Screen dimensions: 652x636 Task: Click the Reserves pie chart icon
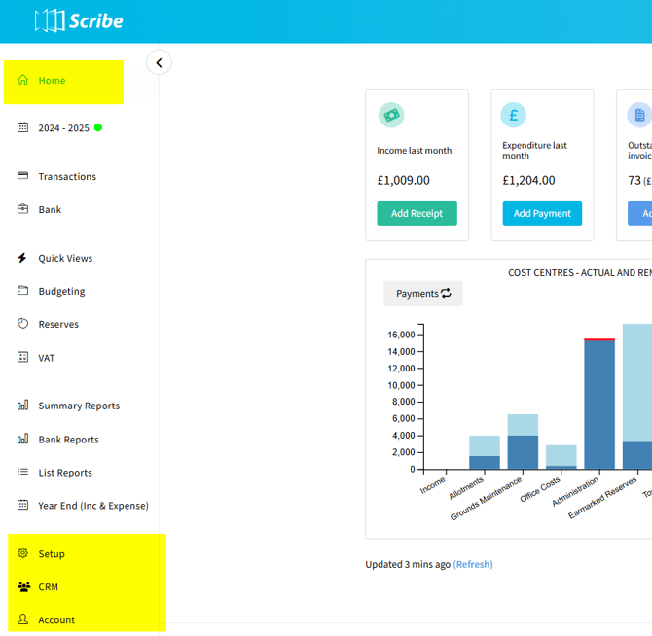23,324
